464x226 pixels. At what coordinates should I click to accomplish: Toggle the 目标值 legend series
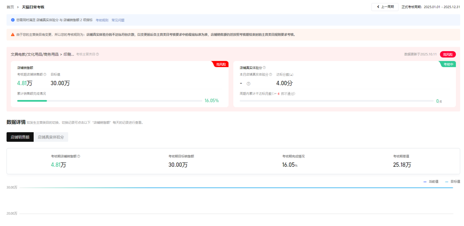[x=453, y=182]
